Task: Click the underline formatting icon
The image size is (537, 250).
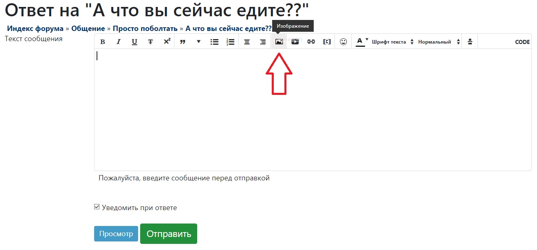Action: (134, 42)
